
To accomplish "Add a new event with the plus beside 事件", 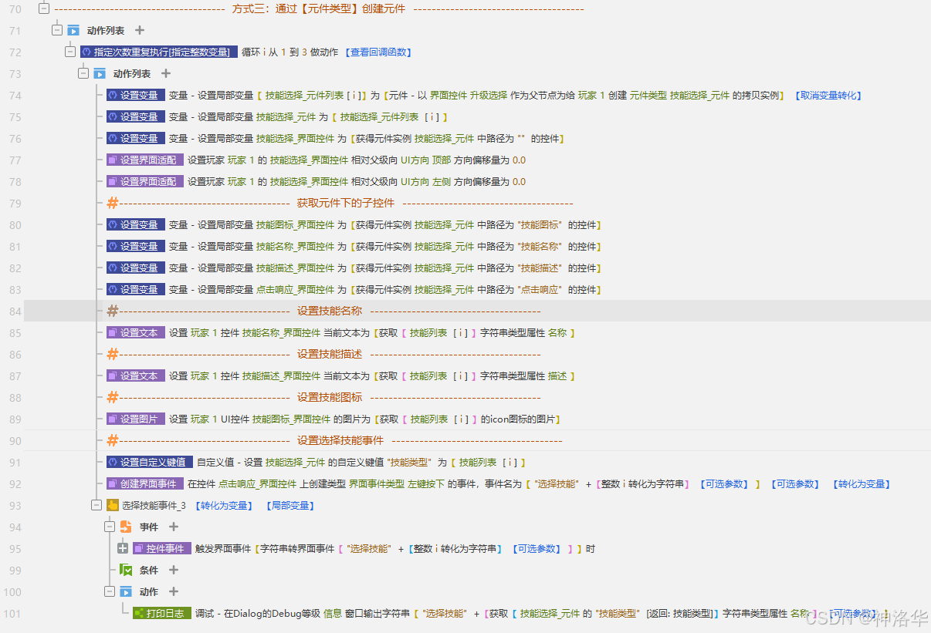I will [x=174, y=527].
